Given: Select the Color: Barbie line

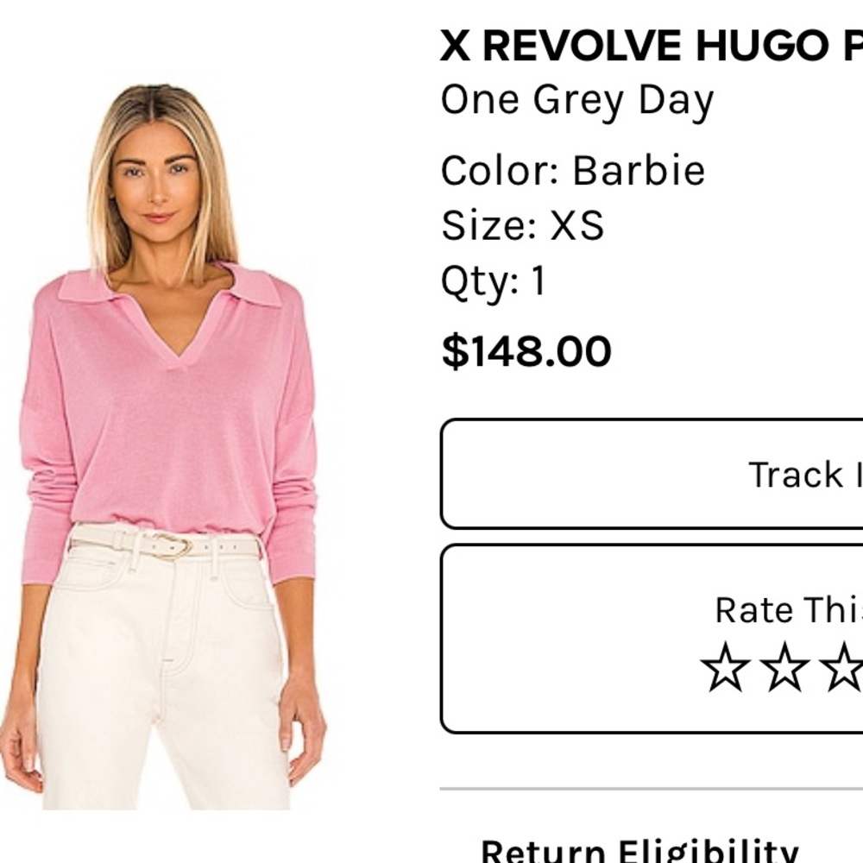Looking at the screenshot, I should click(573, 171).
